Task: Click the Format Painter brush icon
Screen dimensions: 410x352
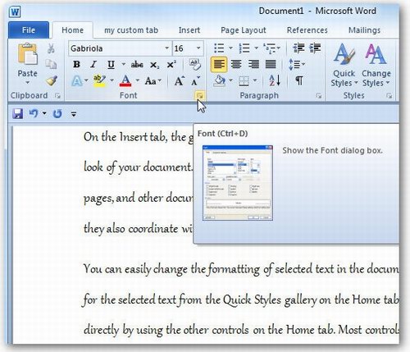Action: pos(52,80)
